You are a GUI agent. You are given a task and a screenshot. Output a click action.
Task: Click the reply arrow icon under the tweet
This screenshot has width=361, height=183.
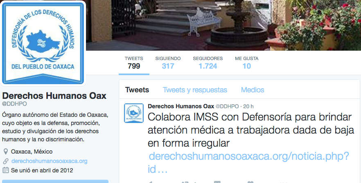pyautogui.click(x=151, y=182)
